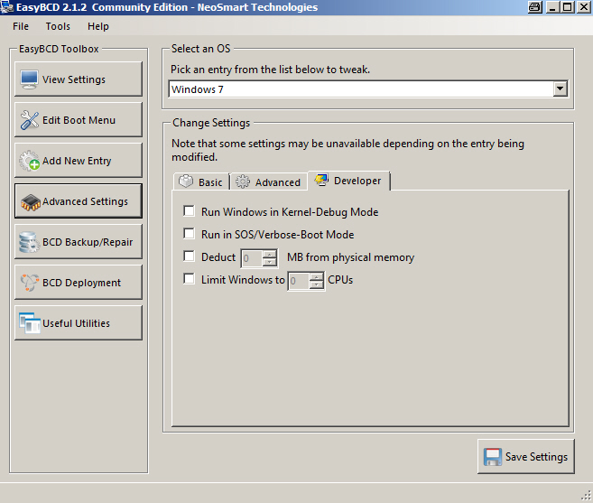The width and height of the screenshot is (593, 503).
Task: Maximize the EasyBCD window
Action: point(568,7)
